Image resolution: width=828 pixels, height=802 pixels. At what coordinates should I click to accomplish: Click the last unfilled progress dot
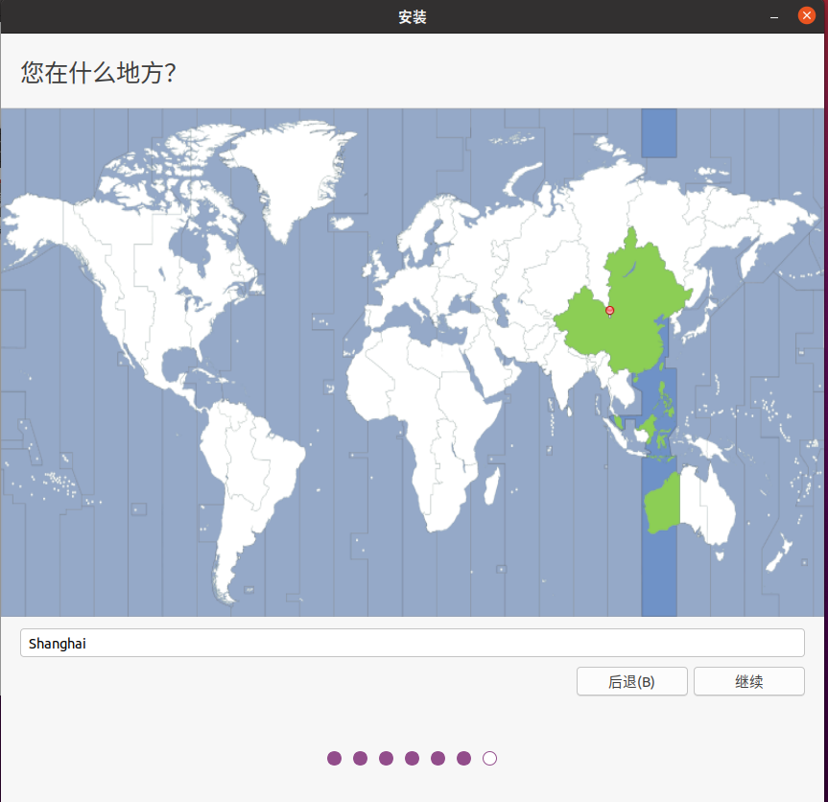[489, 758]
